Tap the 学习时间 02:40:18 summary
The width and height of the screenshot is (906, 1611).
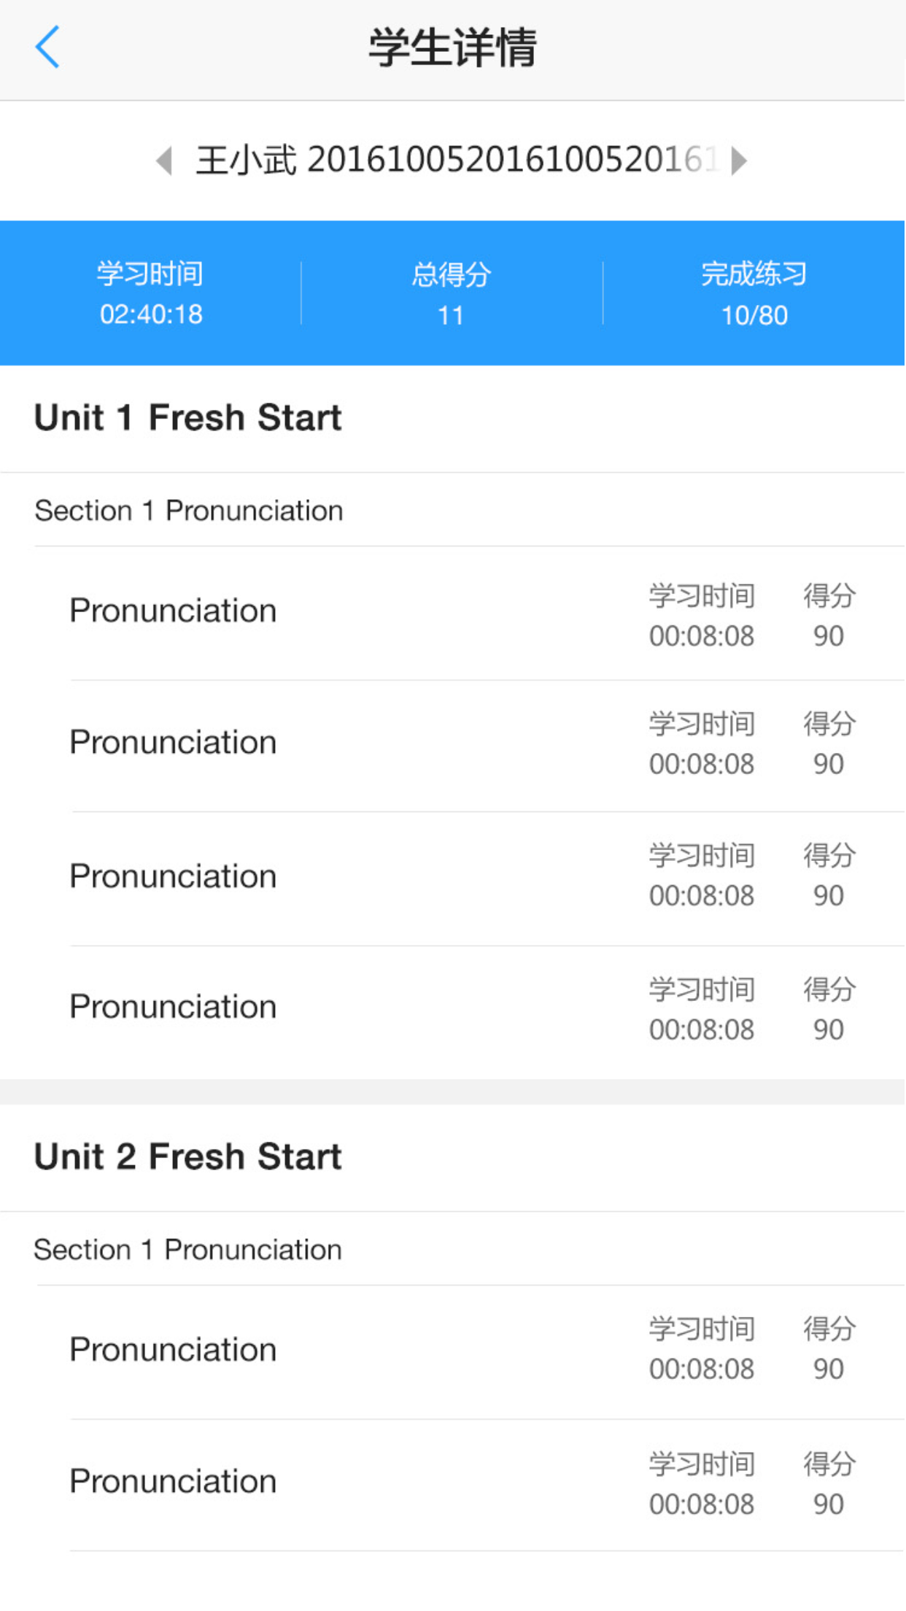tap(151, 293)
